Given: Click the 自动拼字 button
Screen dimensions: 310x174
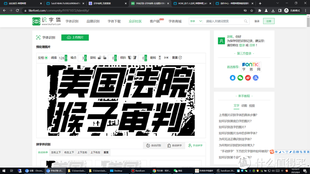Looking at the screenshot, I should pyautogui.click(x=174, y=146).
